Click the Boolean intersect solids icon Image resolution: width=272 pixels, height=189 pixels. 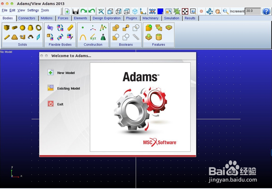pos(136,28)
